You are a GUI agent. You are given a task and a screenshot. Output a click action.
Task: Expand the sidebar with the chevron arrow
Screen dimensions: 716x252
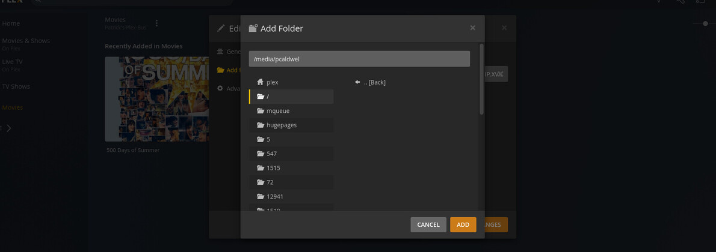tap(8, 128)
